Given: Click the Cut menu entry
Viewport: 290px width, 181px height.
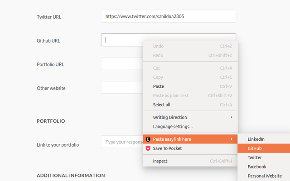Looking at the screenshot, I should 190,68.
